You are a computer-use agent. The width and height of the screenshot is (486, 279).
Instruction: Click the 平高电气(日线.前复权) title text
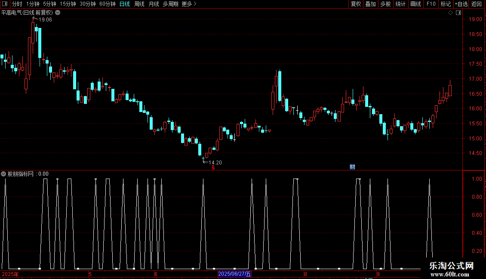tap(27, 13)
